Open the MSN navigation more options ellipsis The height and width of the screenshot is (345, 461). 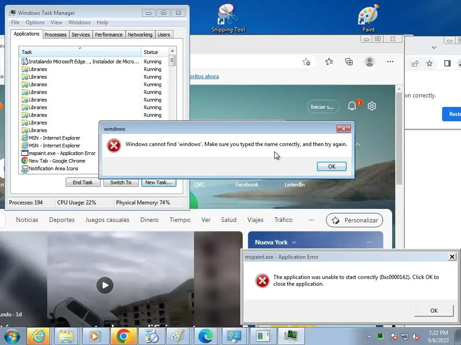click(312, 220)
